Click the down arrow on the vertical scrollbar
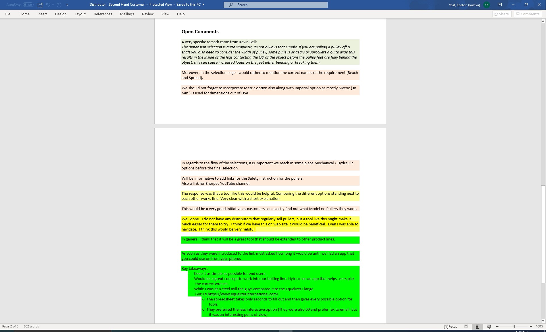This screenshot has height=332, width=548. [x=543, y=321]
